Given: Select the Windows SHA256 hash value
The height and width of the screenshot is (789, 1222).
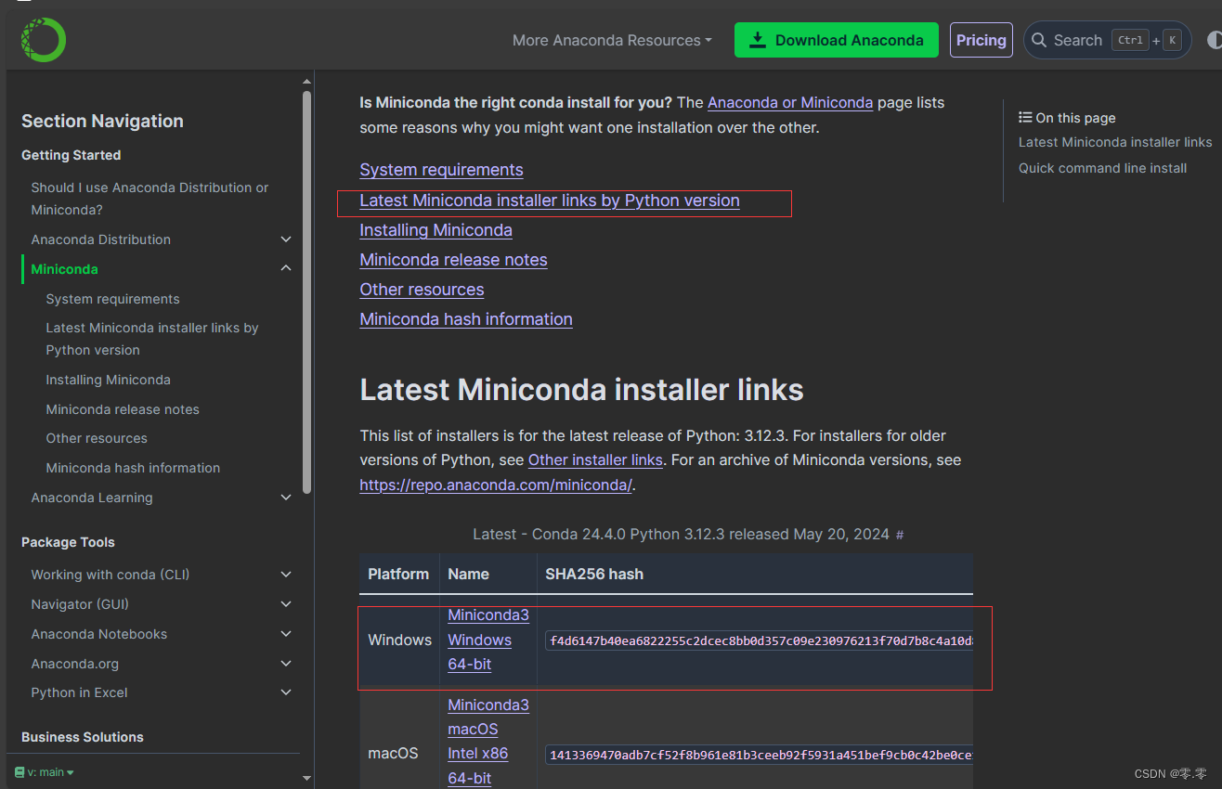Looking at the screenshot, I should point(759,640).
